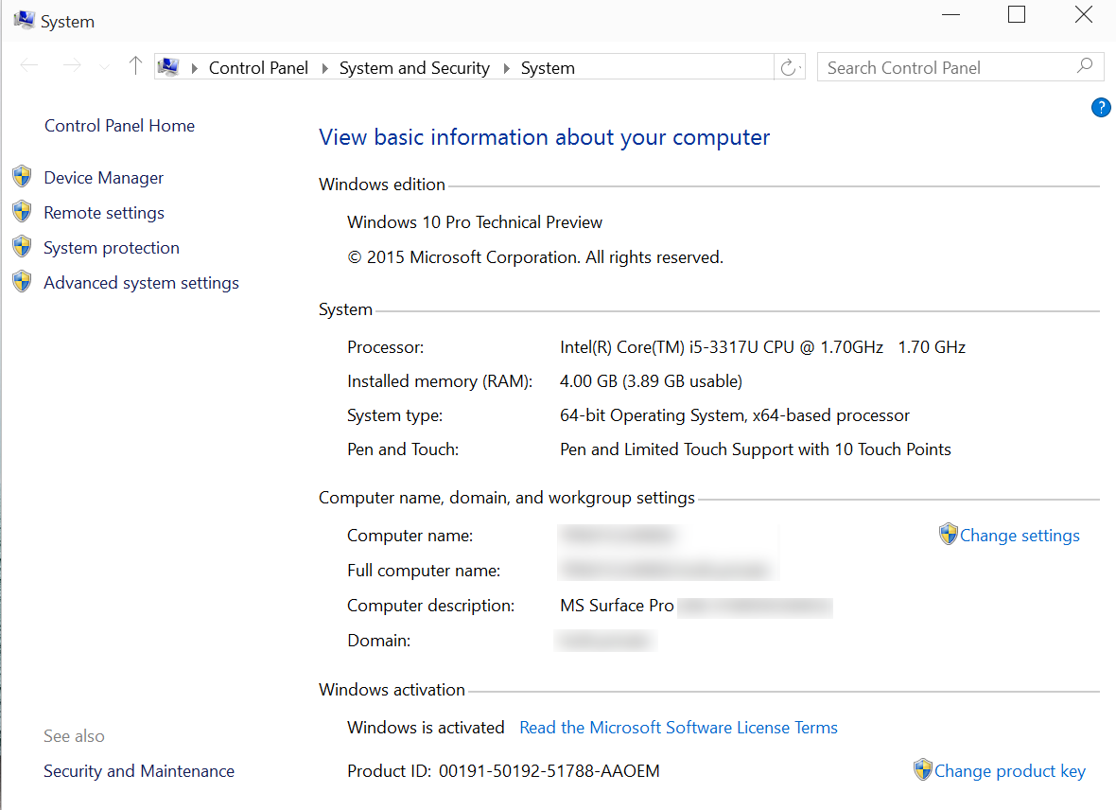Click the computer icon in address bar
Image resolution: width=1116 pixels, height=810 pixels.
(x=168, y=67)
